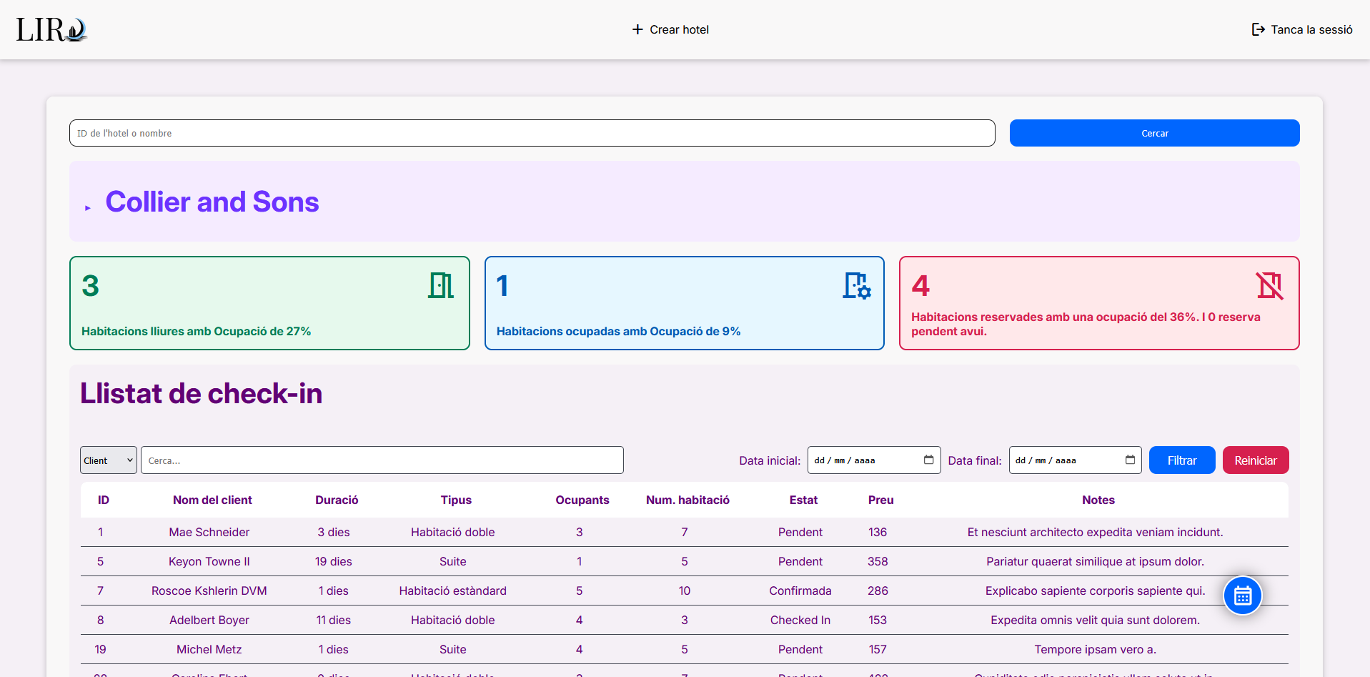Click the plus icon next to Crear hotel
1370x677 pixels.
click(636, 29)
